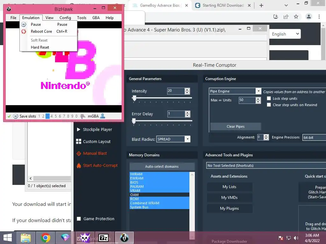This screenshot has height=244, width=326.
Task: Click Alignment spinner arrows
Action: pos(266,137)
